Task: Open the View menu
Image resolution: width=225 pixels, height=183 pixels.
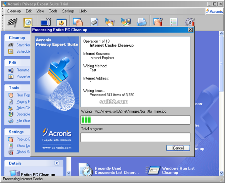Action: point(40,11)
